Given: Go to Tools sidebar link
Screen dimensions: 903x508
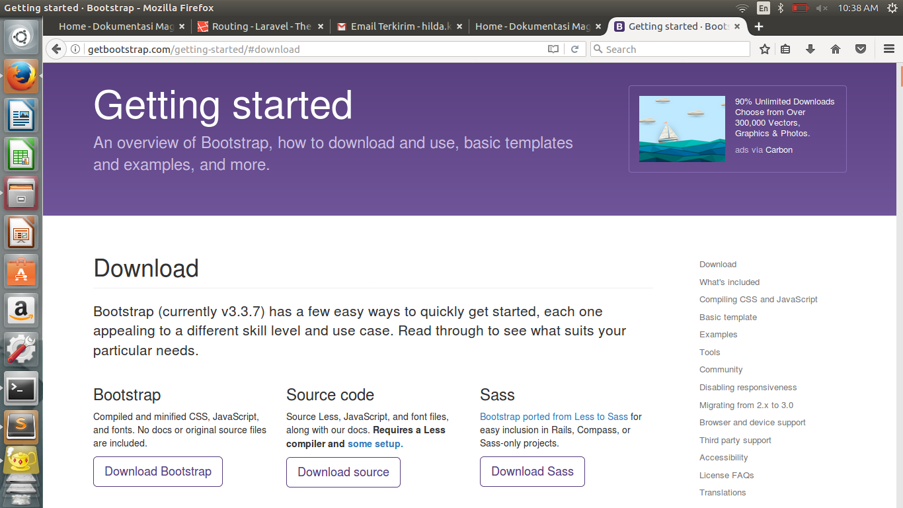Looking at the screenshot, I should (710, 353).
